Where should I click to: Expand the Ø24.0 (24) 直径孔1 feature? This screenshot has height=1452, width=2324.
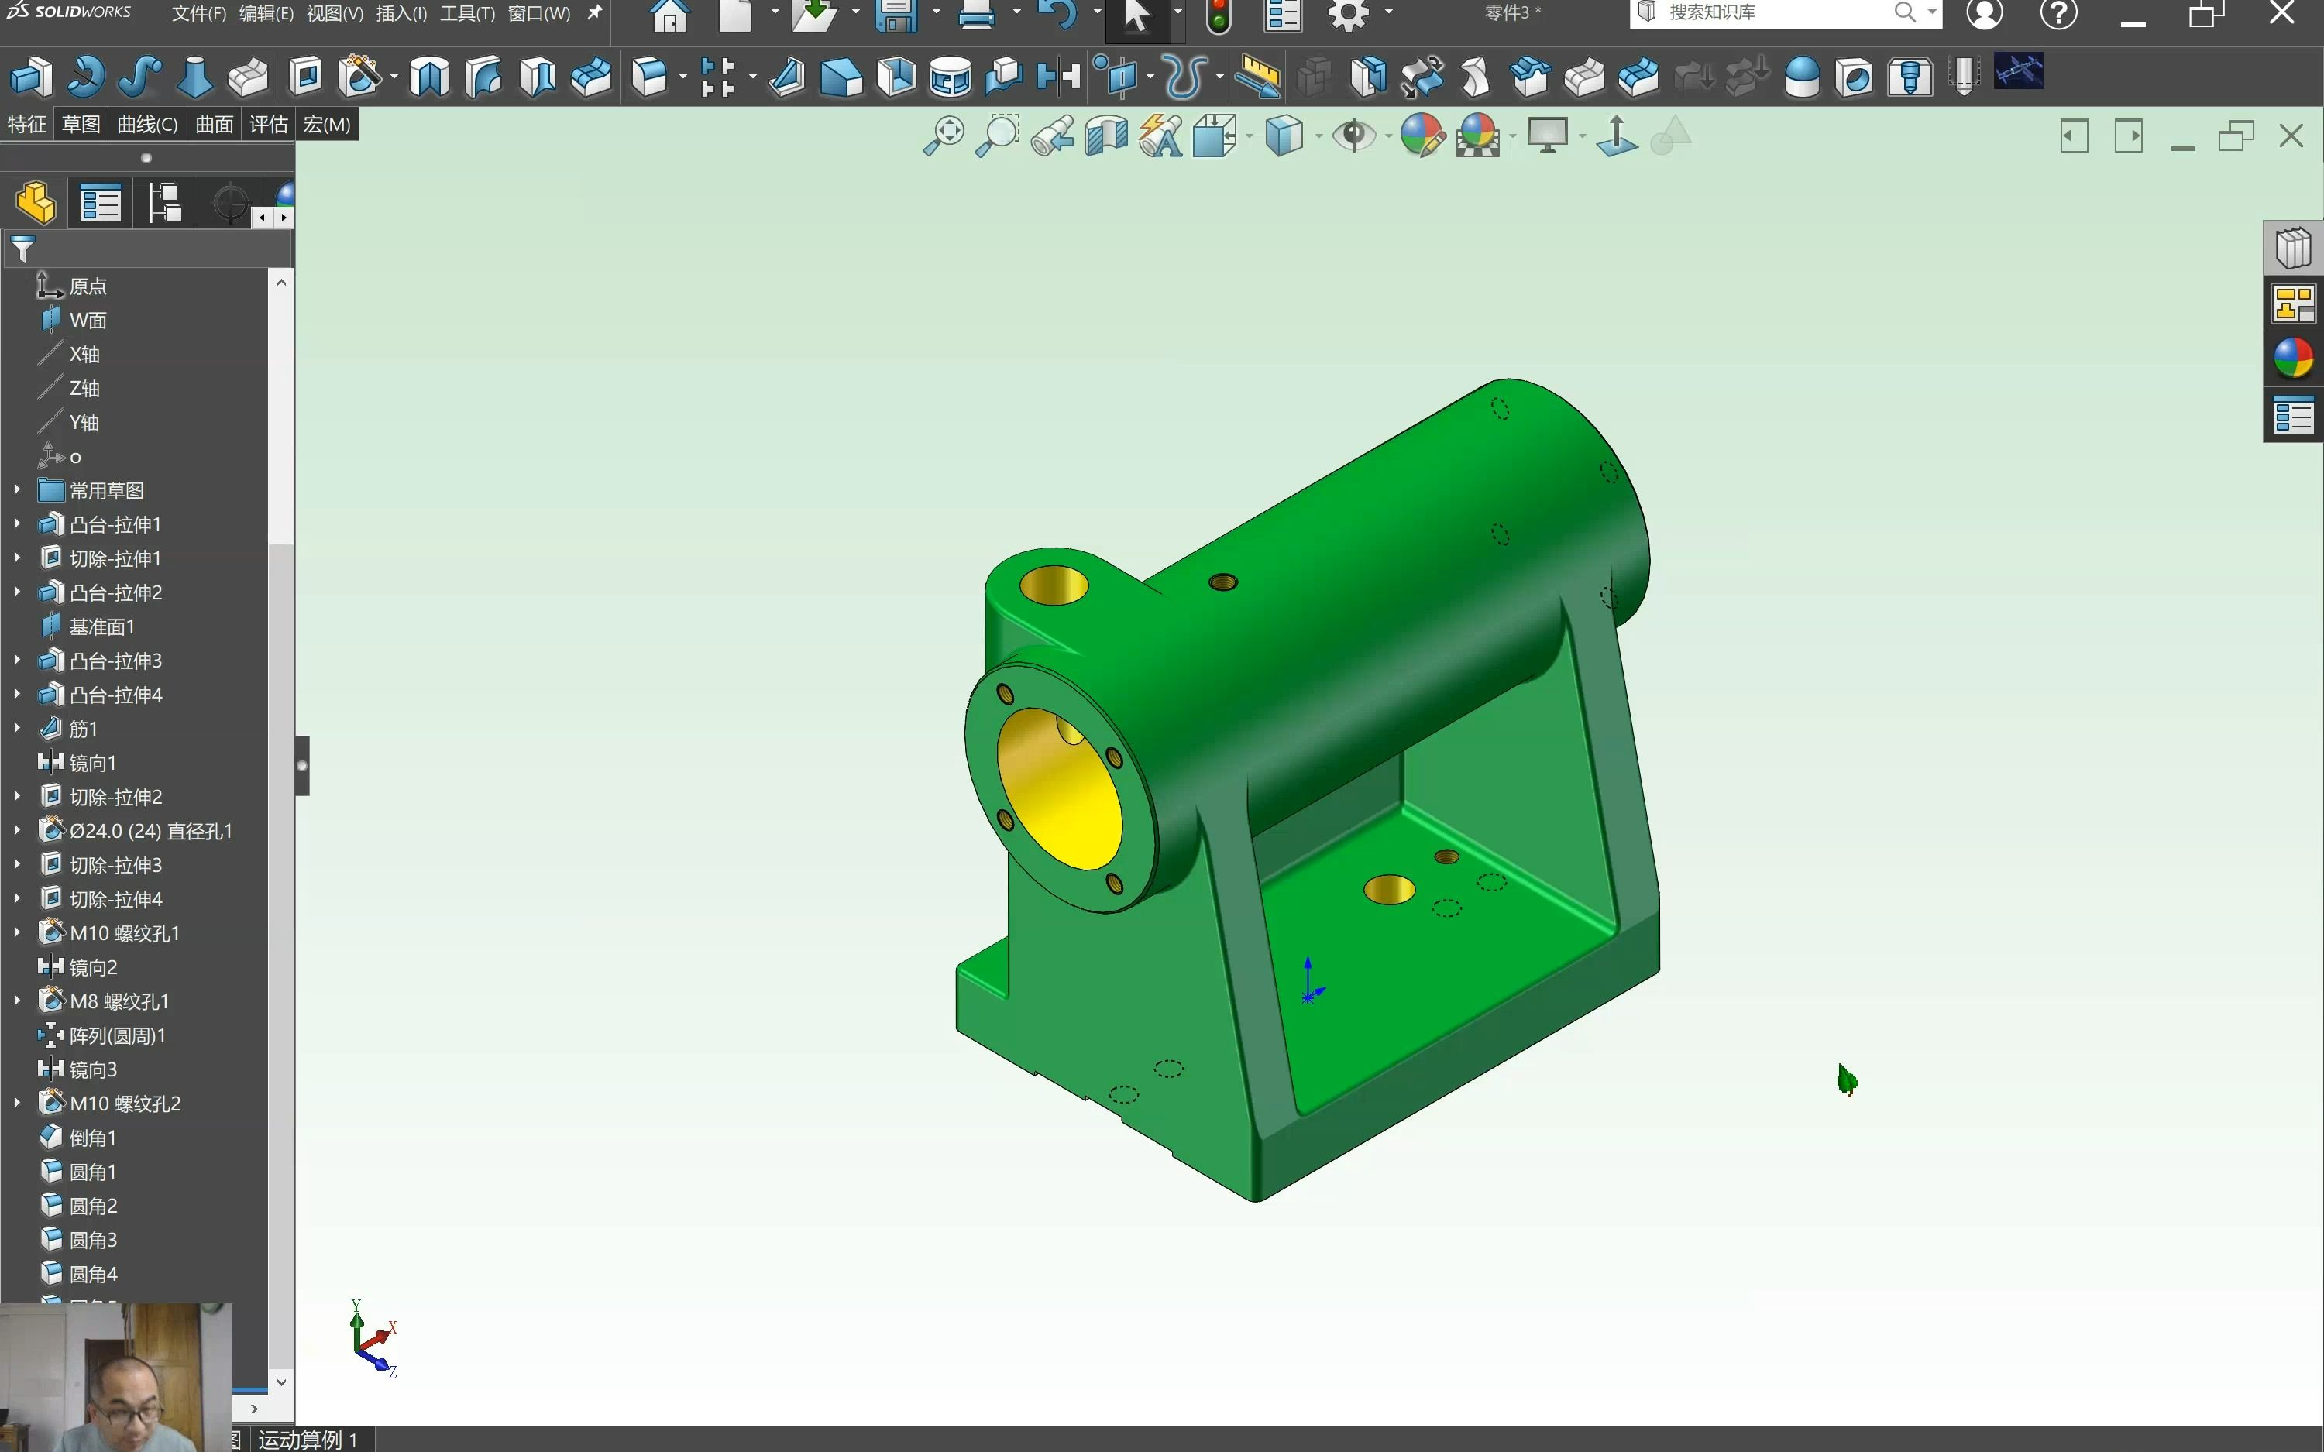(x=17, y=831)
